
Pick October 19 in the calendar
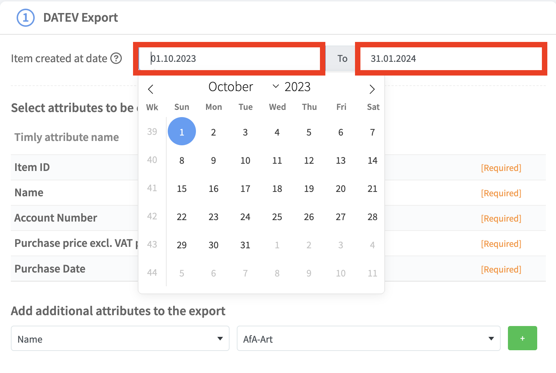click(309, 189)
